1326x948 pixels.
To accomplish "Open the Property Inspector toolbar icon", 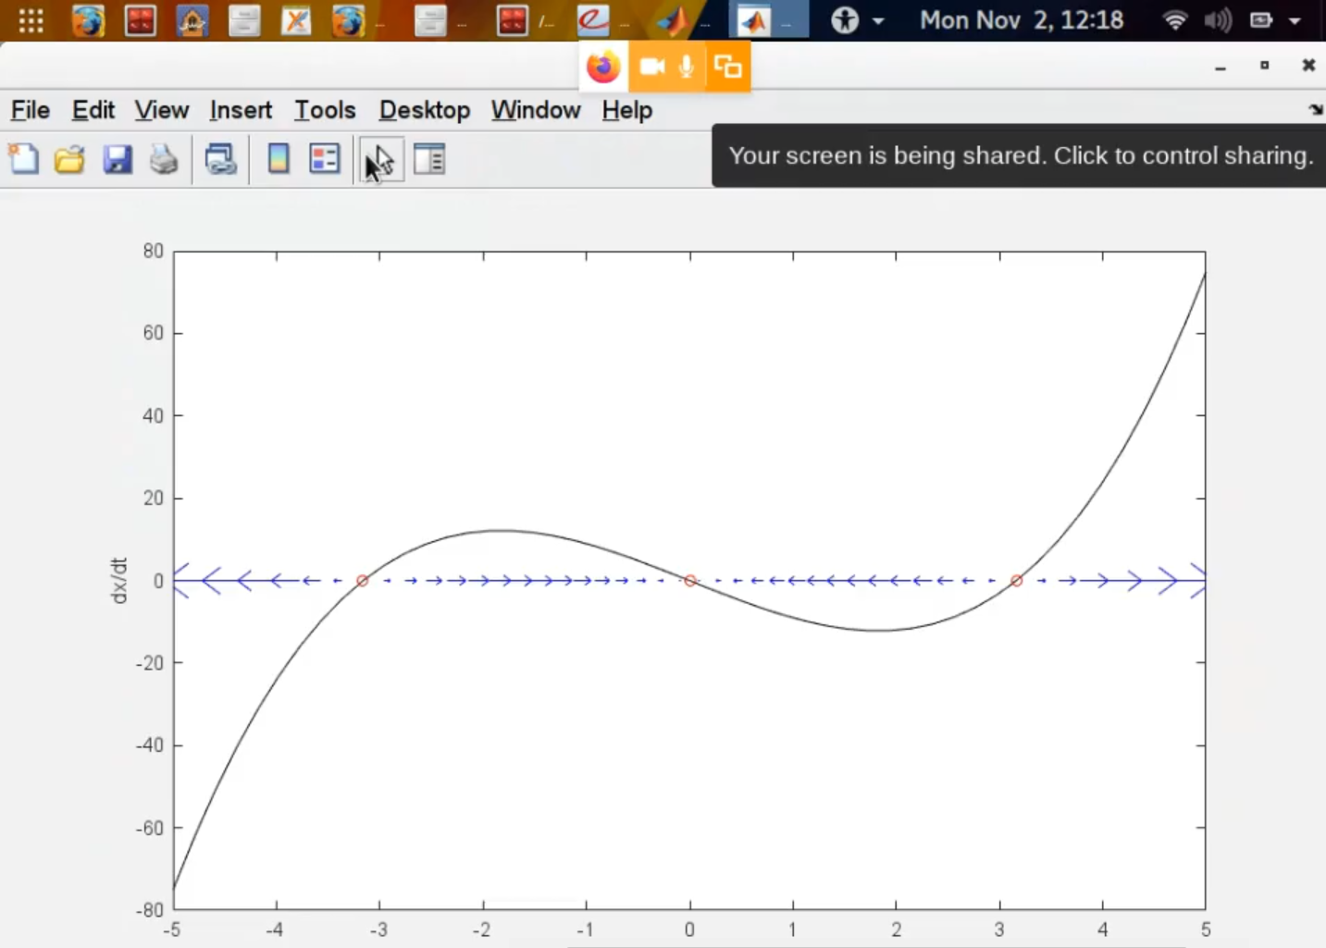I will point(429,159).
